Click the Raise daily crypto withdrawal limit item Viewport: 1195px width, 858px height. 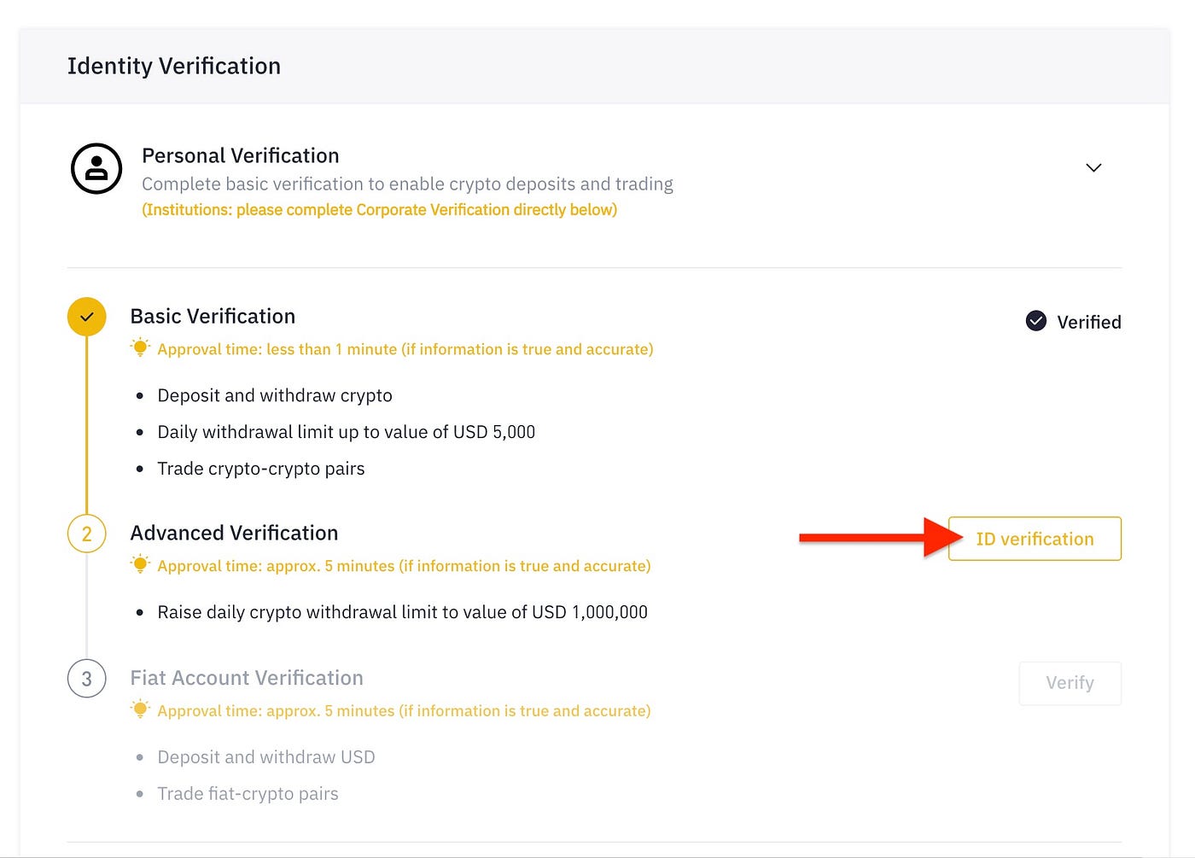(403, 612)
